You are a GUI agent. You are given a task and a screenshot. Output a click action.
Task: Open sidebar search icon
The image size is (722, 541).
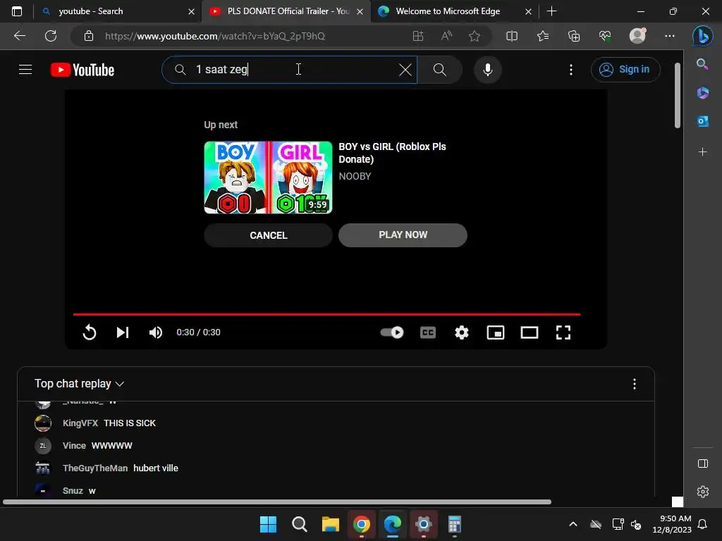702,64
